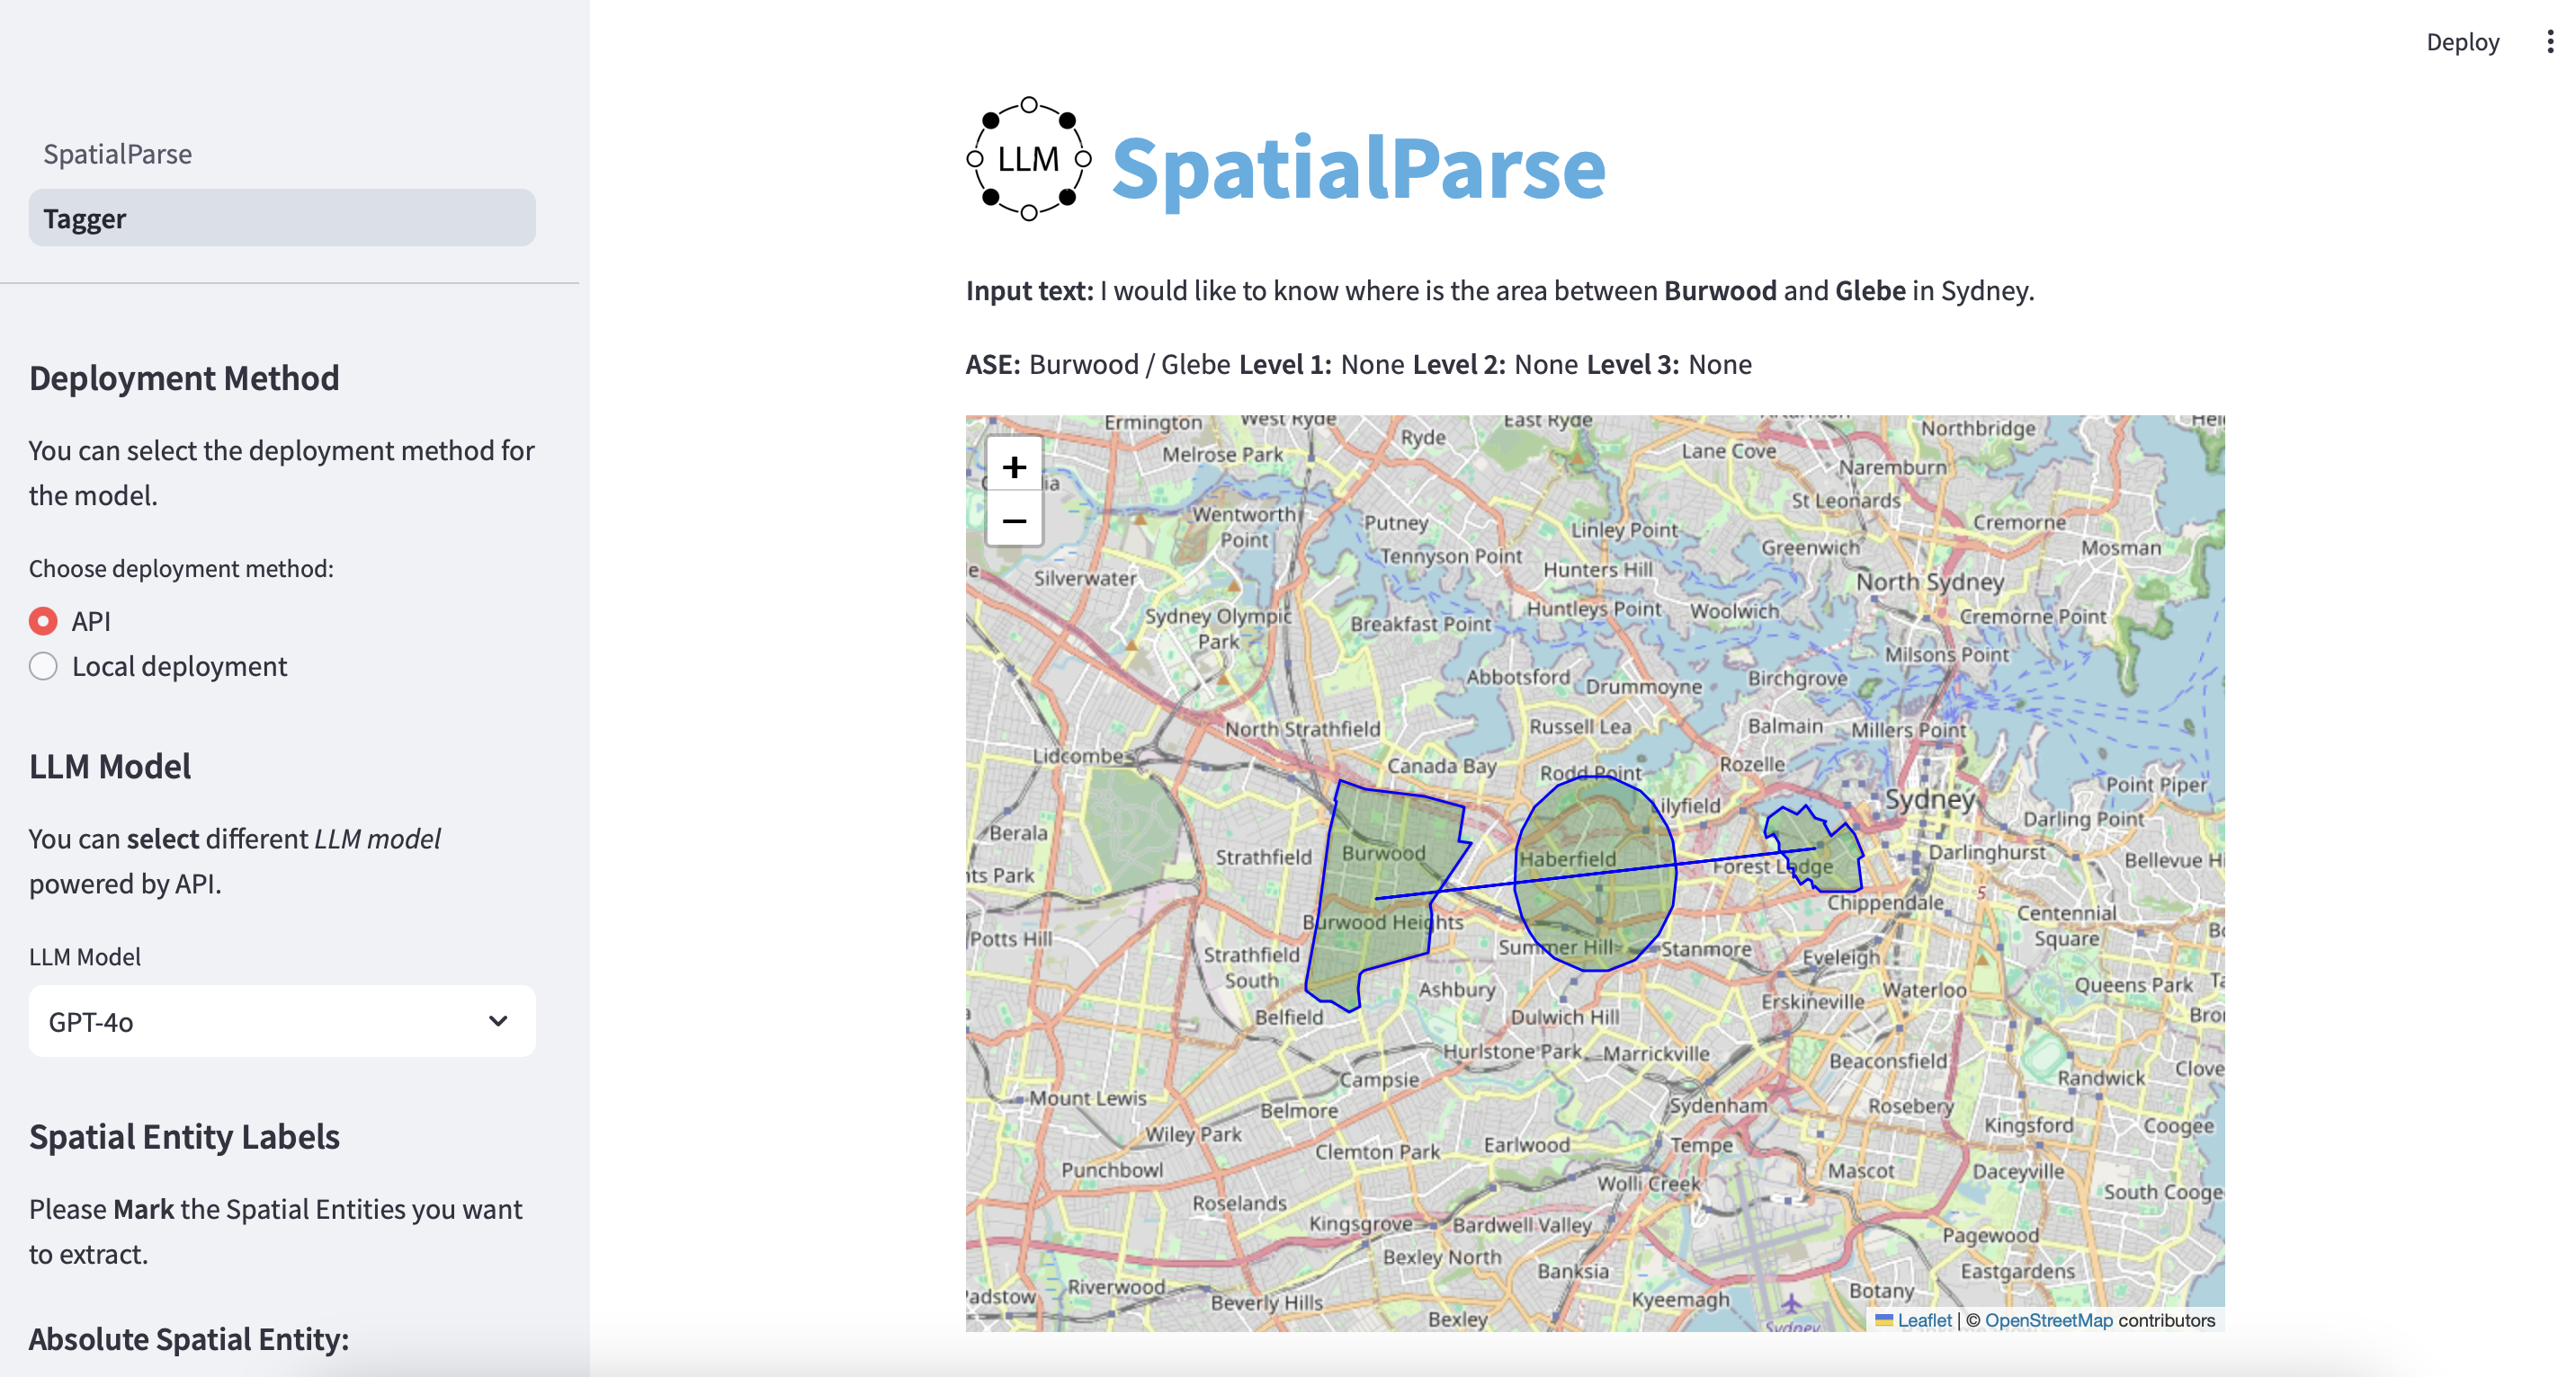Click the Deploy button

coord(2461,42)
